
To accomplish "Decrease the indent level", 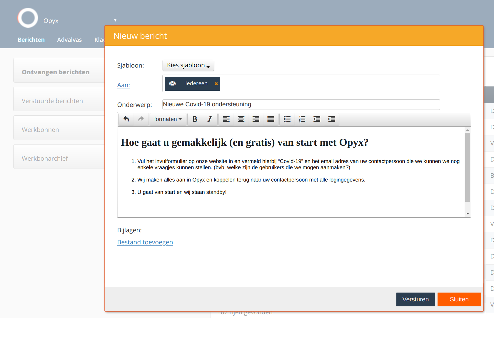I will point(317,119).
